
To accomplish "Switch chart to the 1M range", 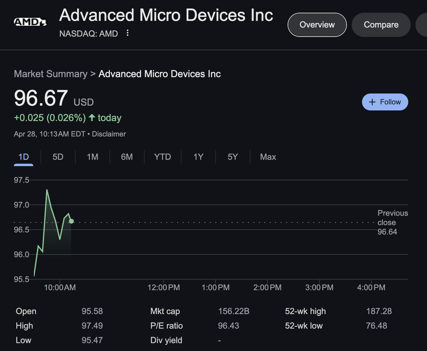I will (93, 157).
